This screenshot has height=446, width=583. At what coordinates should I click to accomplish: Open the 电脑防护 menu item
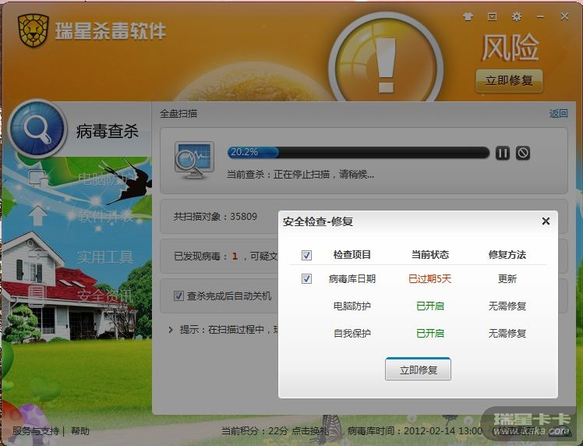[105, 179]
